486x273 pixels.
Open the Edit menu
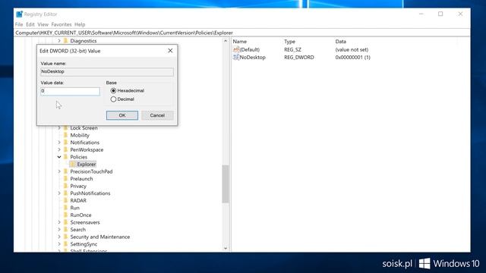pos(30,24)
